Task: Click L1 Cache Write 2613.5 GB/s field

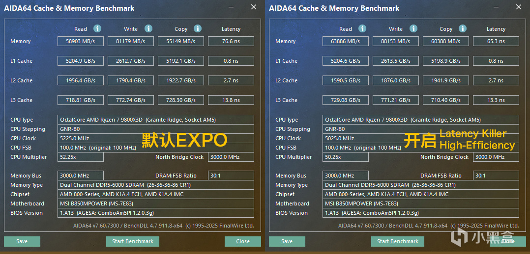Action: point(395,61)
